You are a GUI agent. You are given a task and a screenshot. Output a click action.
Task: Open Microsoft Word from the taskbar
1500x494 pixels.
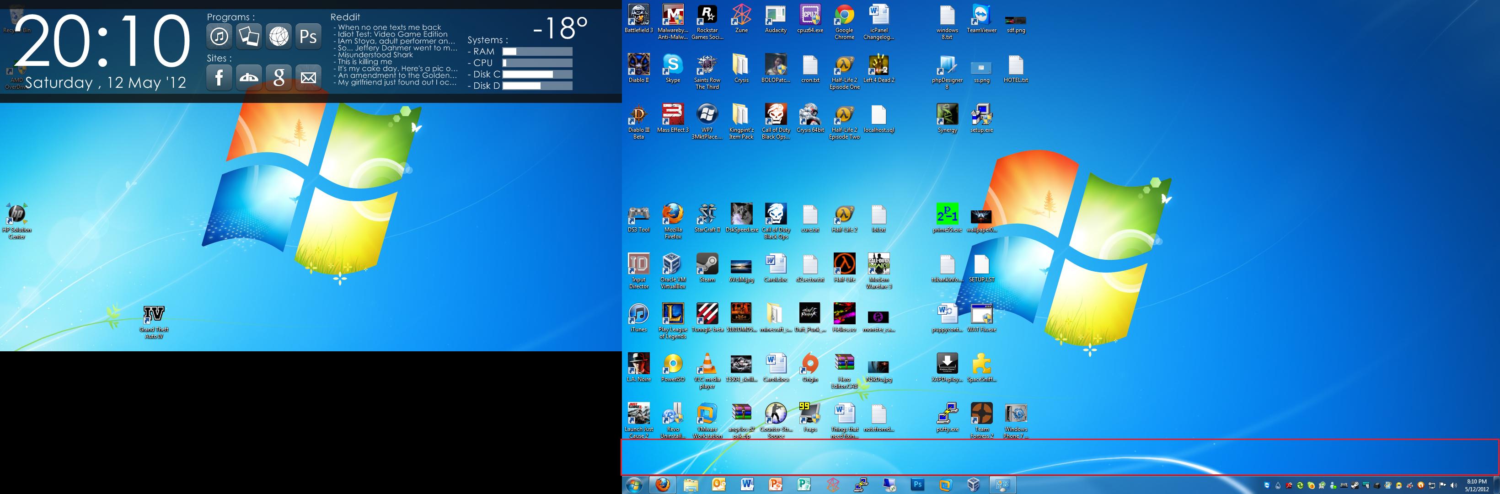point(747,485)
